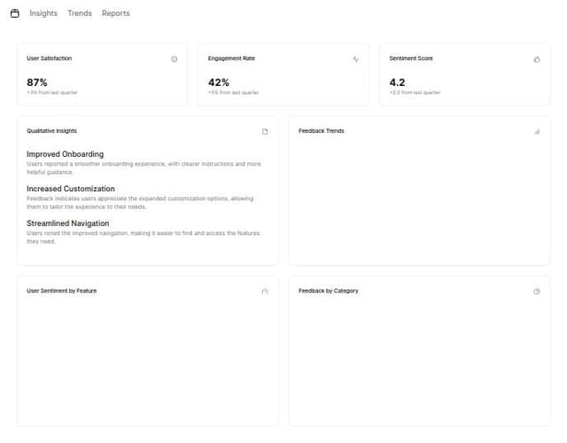Click the pie chart icon on Feedback by Category

click(x=537, y=291)
